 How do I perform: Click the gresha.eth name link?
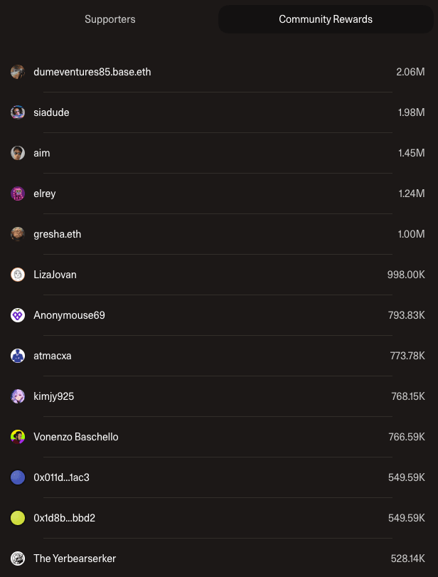57,234
